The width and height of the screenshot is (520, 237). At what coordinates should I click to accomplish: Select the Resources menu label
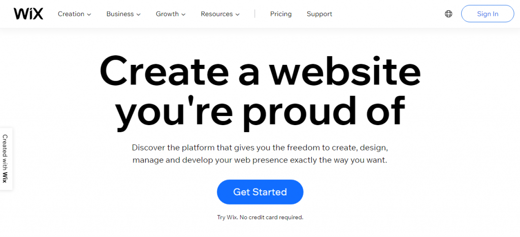[216, 14]
